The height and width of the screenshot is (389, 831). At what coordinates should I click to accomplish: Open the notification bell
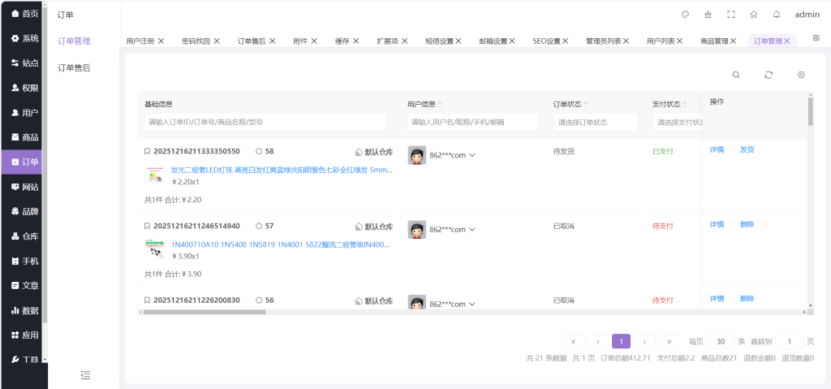[777, 15]
